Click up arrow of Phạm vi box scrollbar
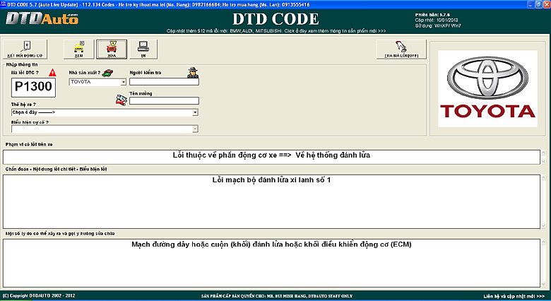 point(544,153)
